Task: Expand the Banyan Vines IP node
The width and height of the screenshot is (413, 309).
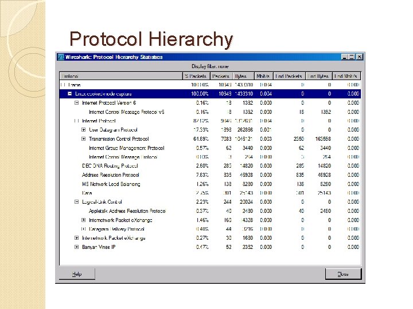Action: (x=76, y=247)
